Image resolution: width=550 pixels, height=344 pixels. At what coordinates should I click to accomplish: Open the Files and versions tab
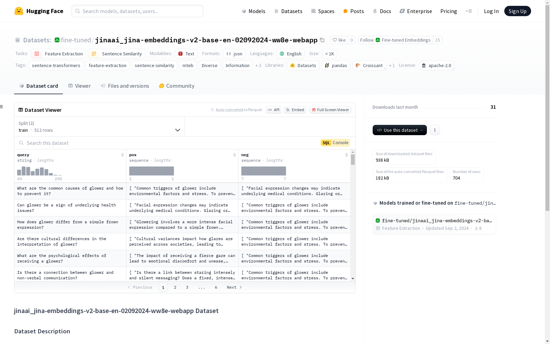pyautogui.click(x=125, y=86)
